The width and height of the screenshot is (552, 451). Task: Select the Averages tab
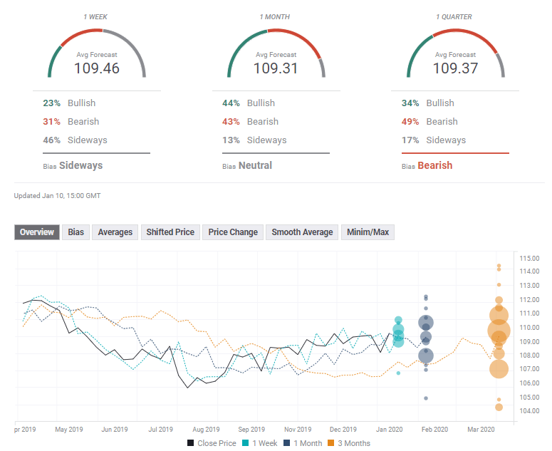click(x=115, y=232)
